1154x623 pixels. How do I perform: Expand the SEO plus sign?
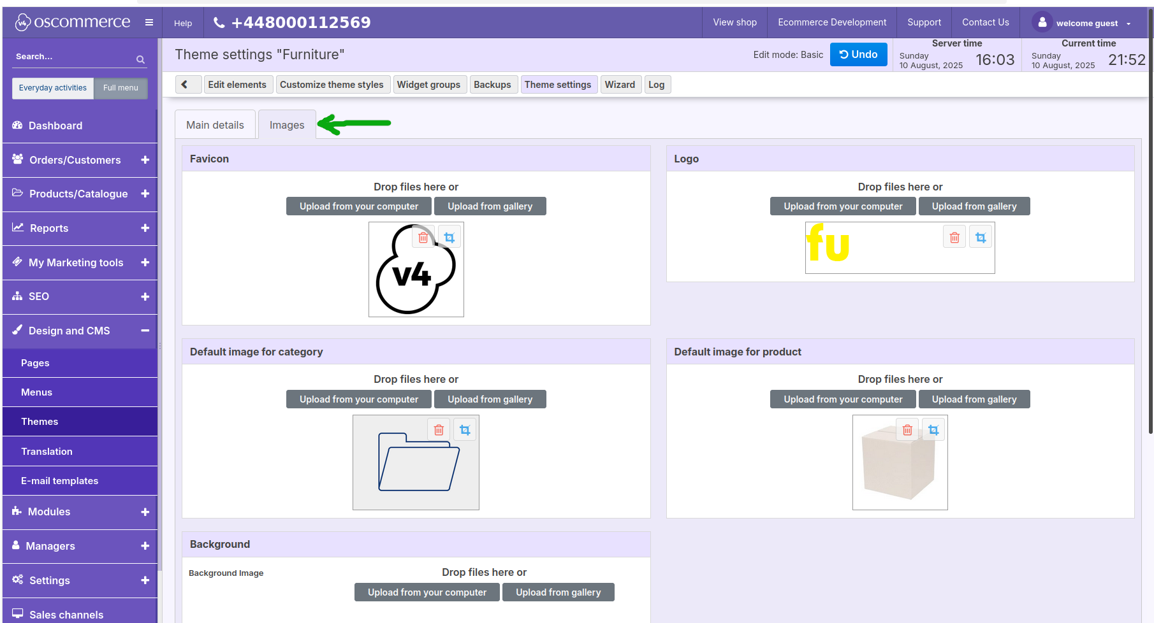[x=145, y=297]
